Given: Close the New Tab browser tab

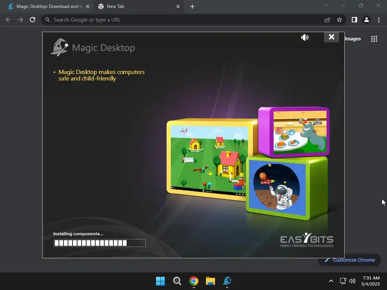Looking at the screenshot, I should click(178, 6).
